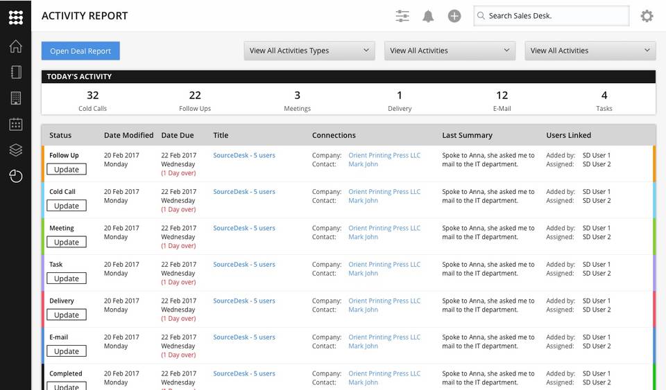Open notifications bell
Screen dimensions: 666x390
click(428, 16)
